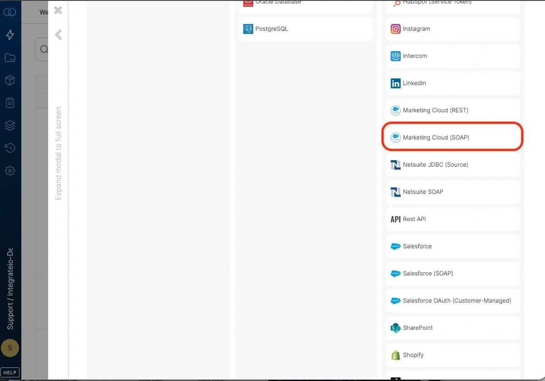
Task: Open the lightning bolt sidebar icon
Action: (10, 35)
